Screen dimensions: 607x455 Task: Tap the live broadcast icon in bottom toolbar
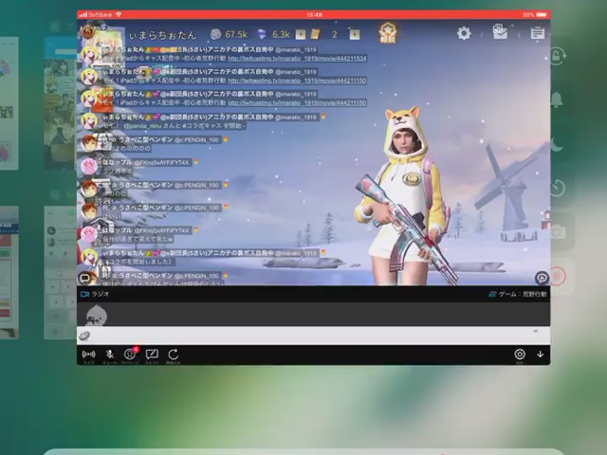(x=88, y=355)
